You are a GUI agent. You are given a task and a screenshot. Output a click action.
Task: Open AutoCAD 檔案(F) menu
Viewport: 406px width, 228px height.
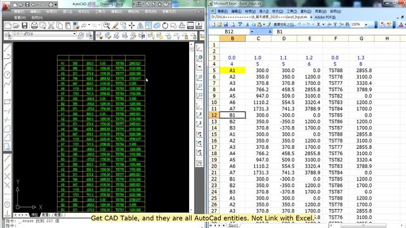(x=19, y=11)
